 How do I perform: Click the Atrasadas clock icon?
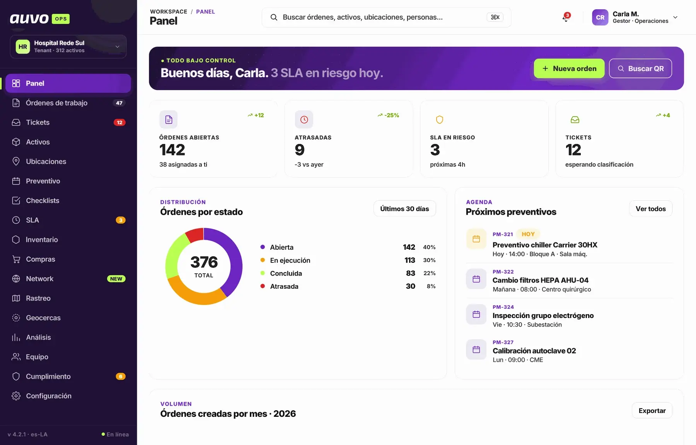(304, 120)
